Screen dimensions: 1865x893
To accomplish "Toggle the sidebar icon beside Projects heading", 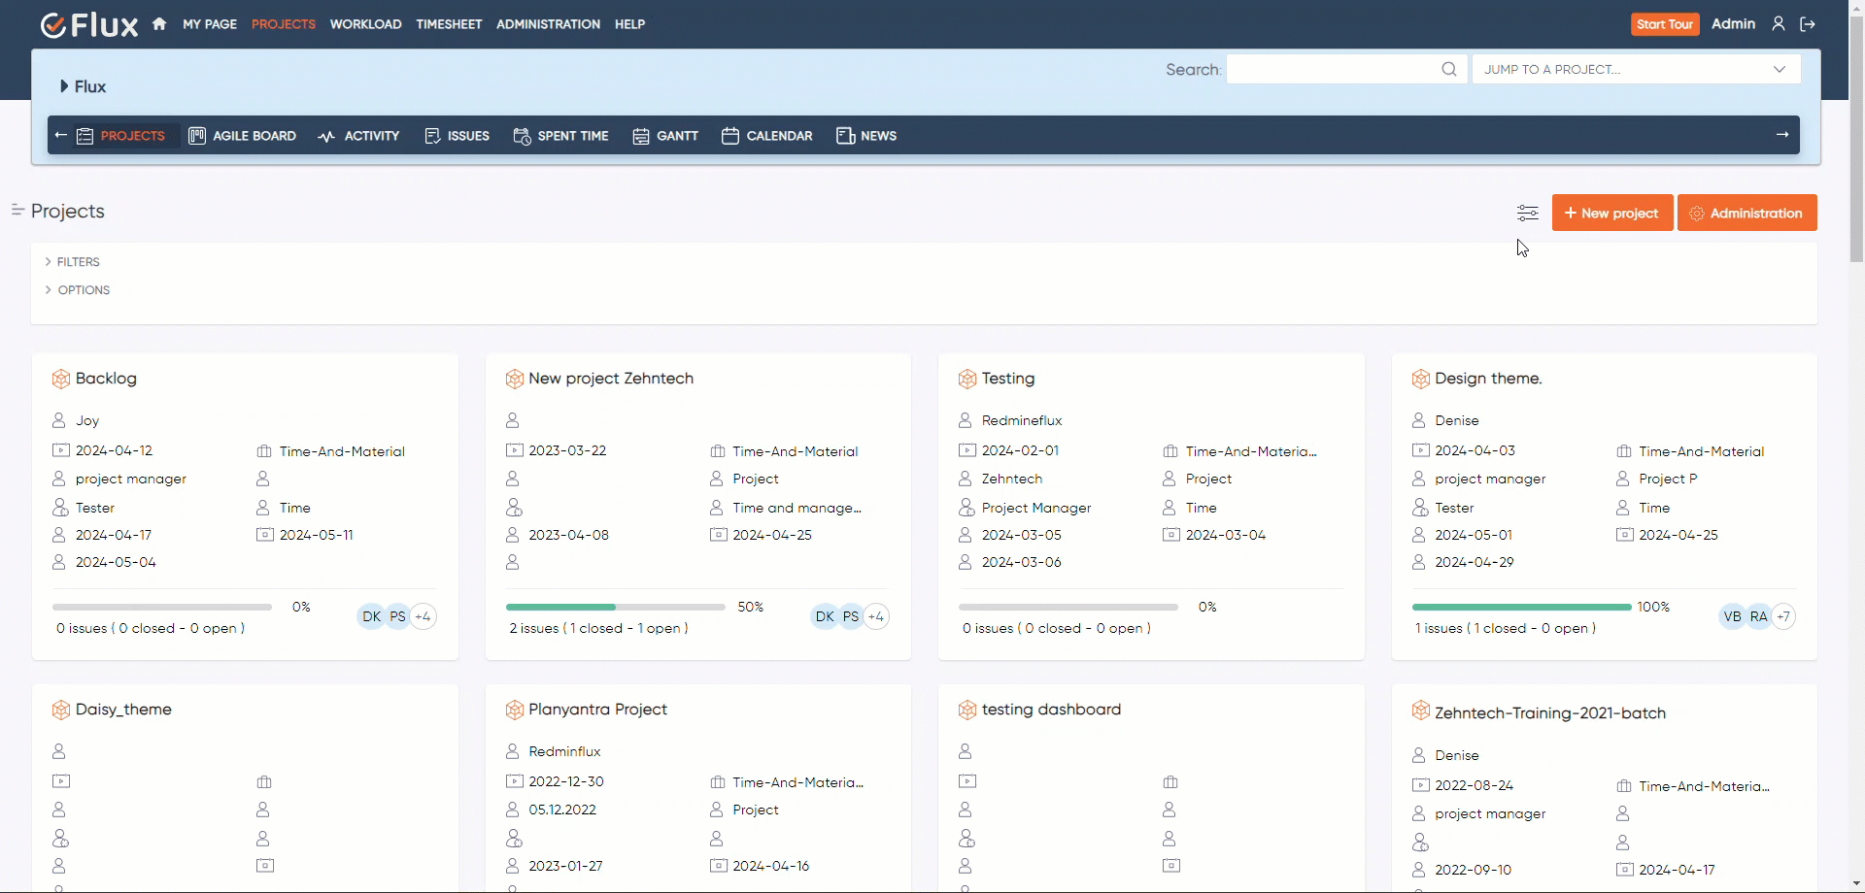I will point(17,210).
